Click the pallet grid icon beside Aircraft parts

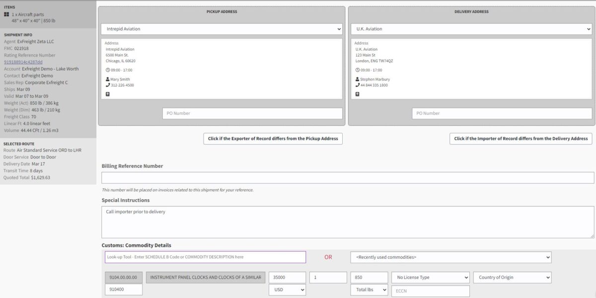tap(6, 14)
